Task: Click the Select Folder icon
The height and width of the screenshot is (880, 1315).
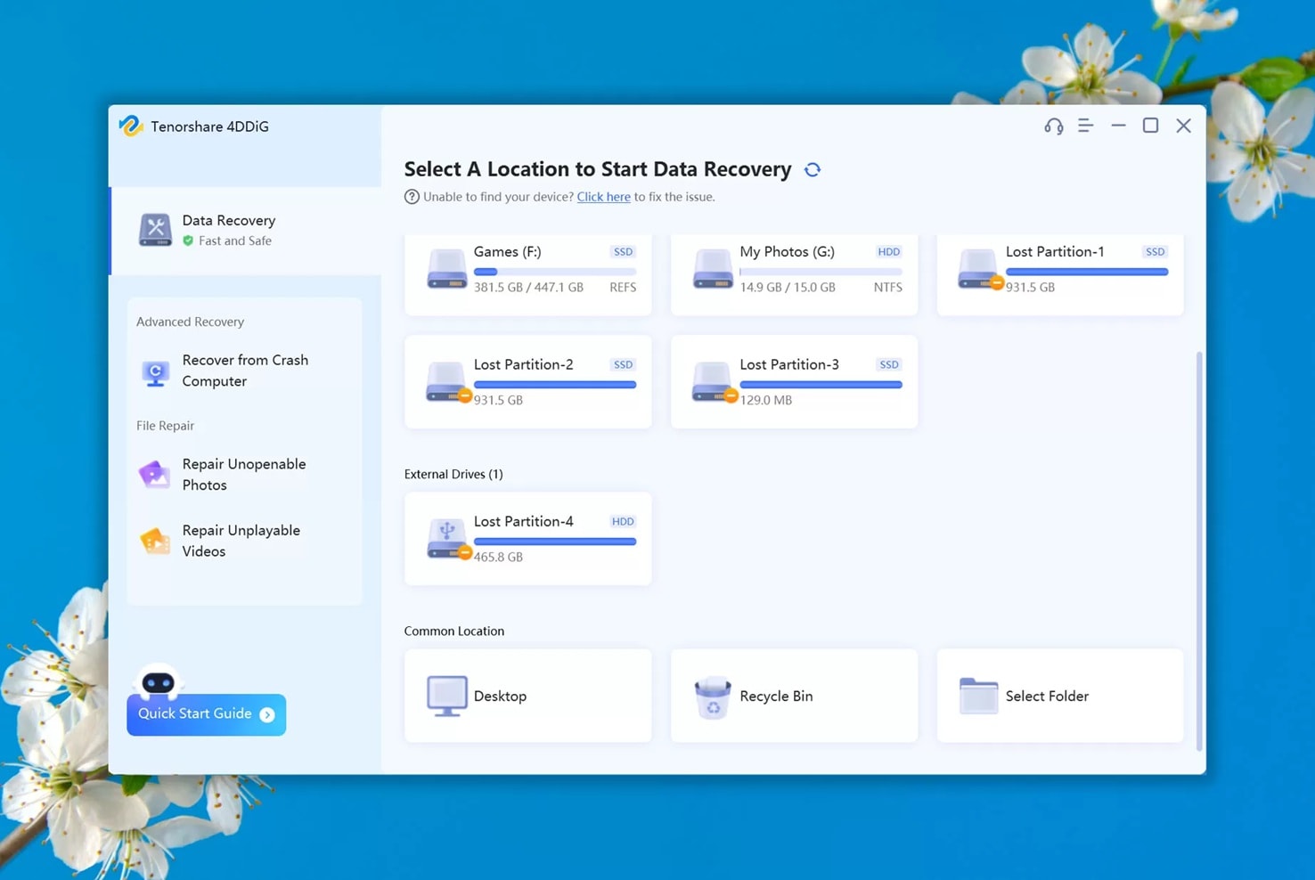Action: (978, 696)
